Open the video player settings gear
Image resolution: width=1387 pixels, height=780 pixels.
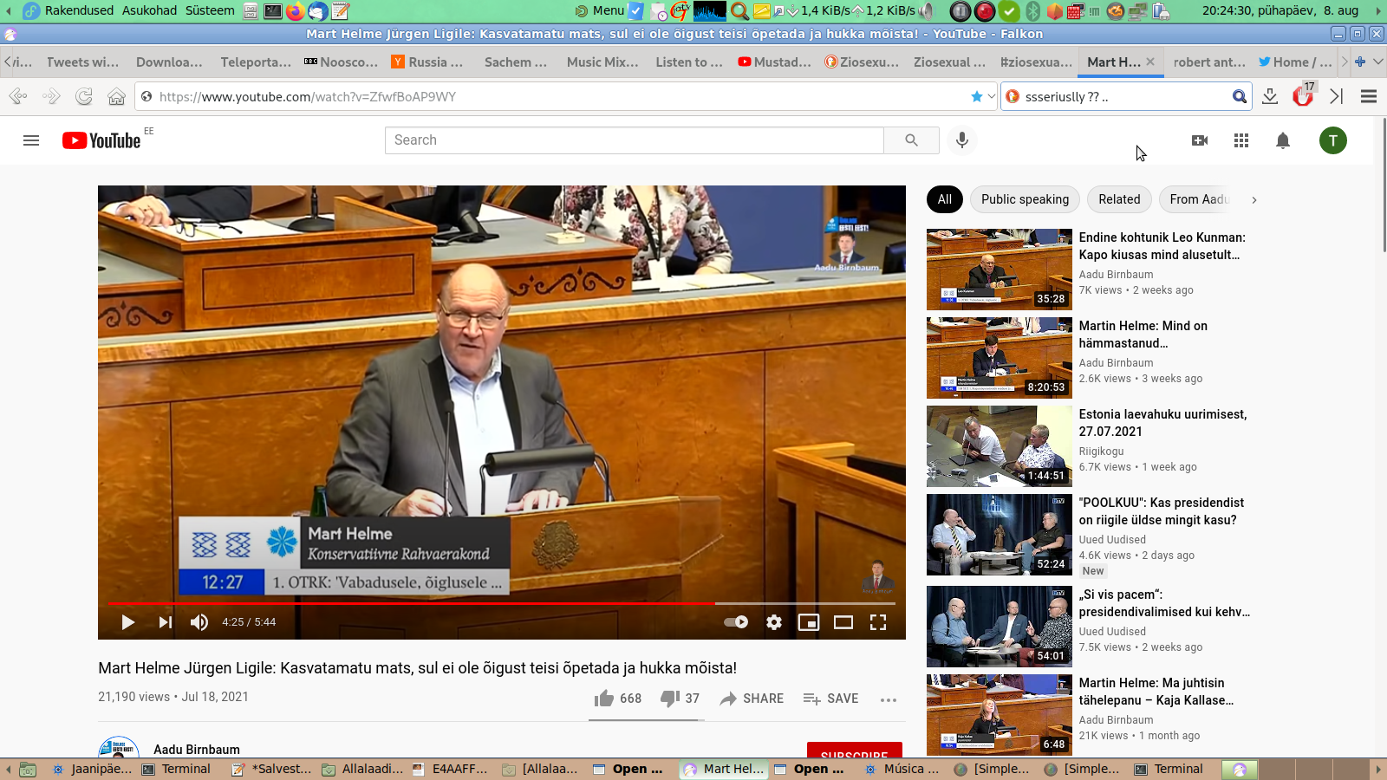pos(774,622)
